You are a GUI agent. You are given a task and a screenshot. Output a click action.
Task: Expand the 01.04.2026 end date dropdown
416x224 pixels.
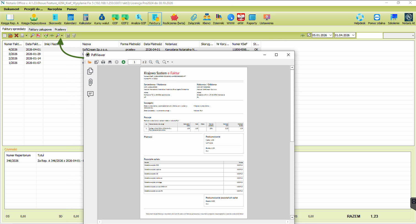(x=353, y=35)
